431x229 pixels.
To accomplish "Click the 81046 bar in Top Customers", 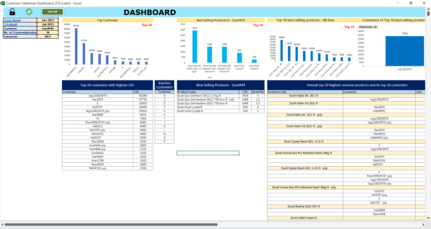I will 76,46.
